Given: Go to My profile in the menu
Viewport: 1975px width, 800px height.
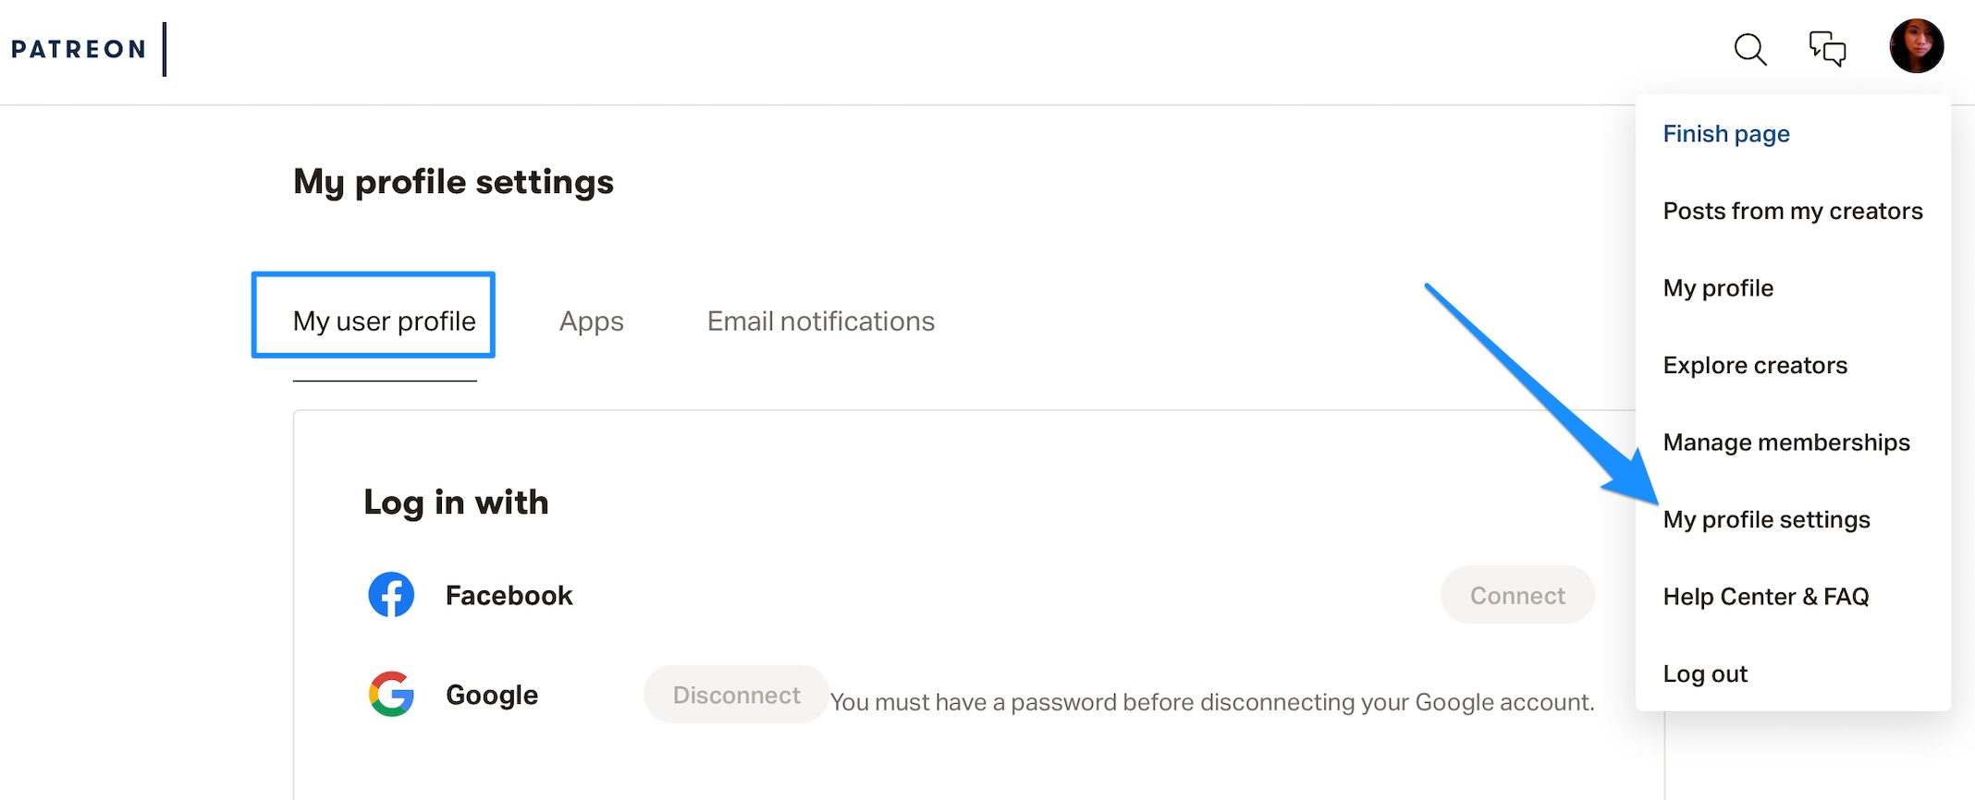Looking at the screenshot, I should [1718, 288].
